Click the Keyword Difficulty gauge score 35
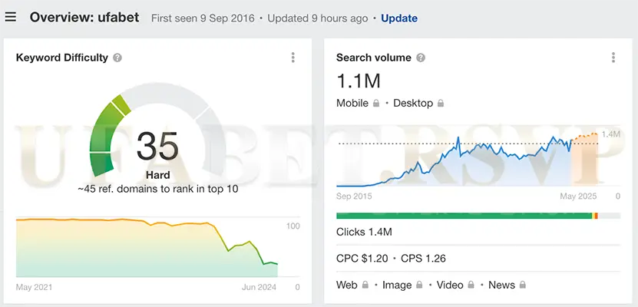 (x=157, y=146)
